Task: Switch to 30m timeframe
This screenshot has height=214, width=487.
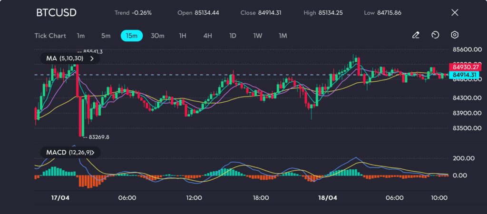Action: [157, 36]
